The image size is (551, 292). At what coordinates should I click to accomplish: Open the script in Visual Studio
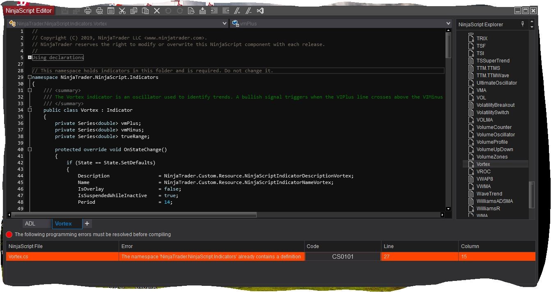click(260, 11)
